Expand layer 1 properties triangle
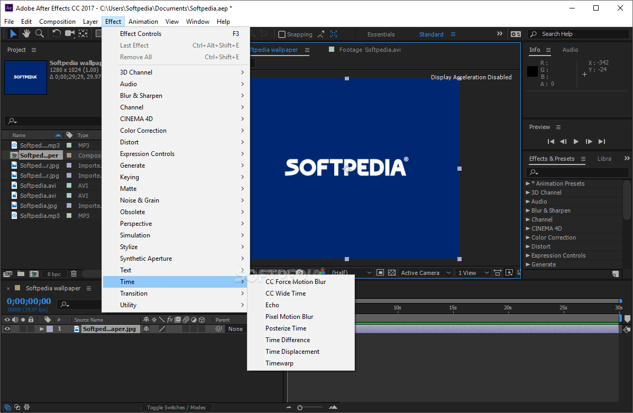 [x=41, y=329]
